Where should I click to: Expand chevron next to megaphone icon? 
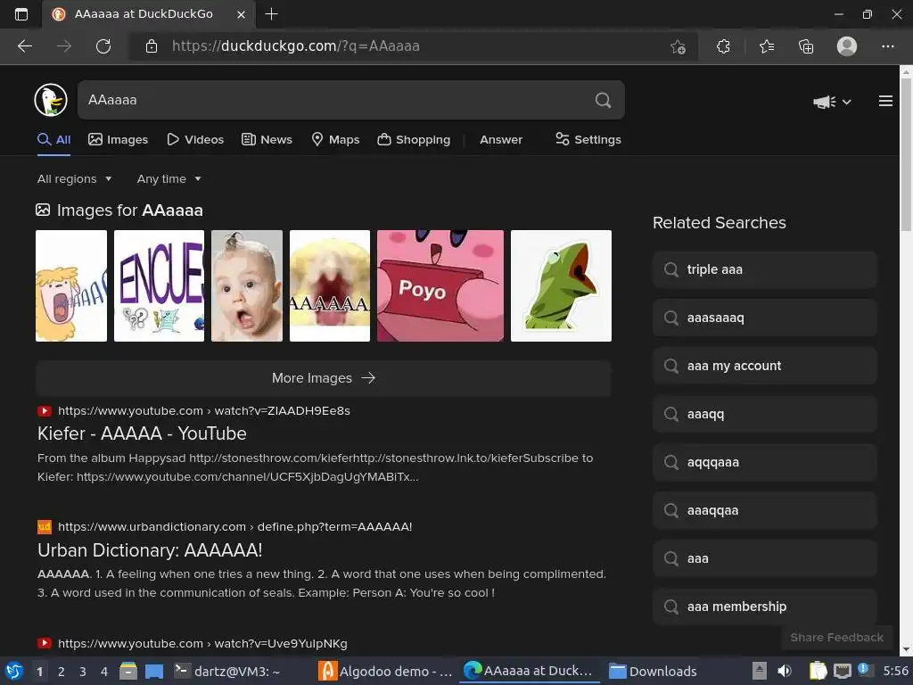847,102
